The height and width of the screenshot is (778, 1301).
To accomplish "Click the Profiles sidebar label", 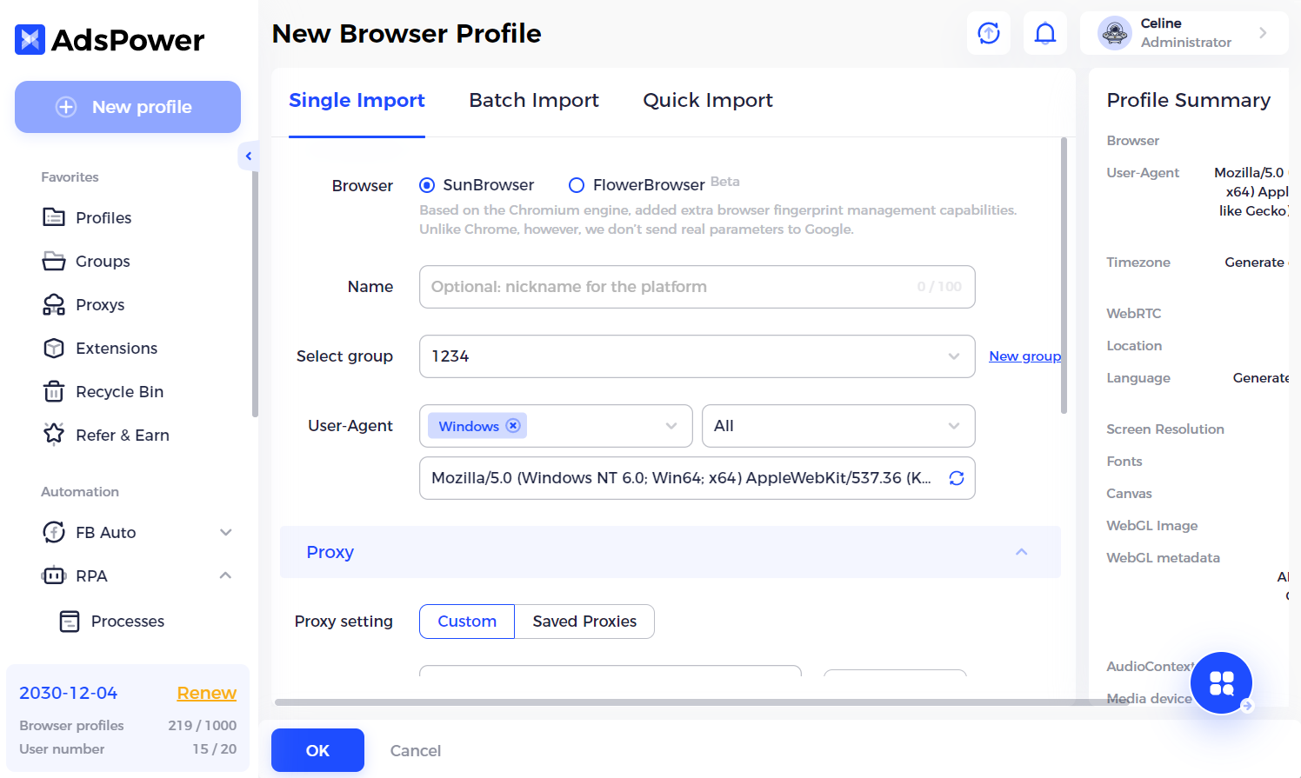I will coord(103,217).
